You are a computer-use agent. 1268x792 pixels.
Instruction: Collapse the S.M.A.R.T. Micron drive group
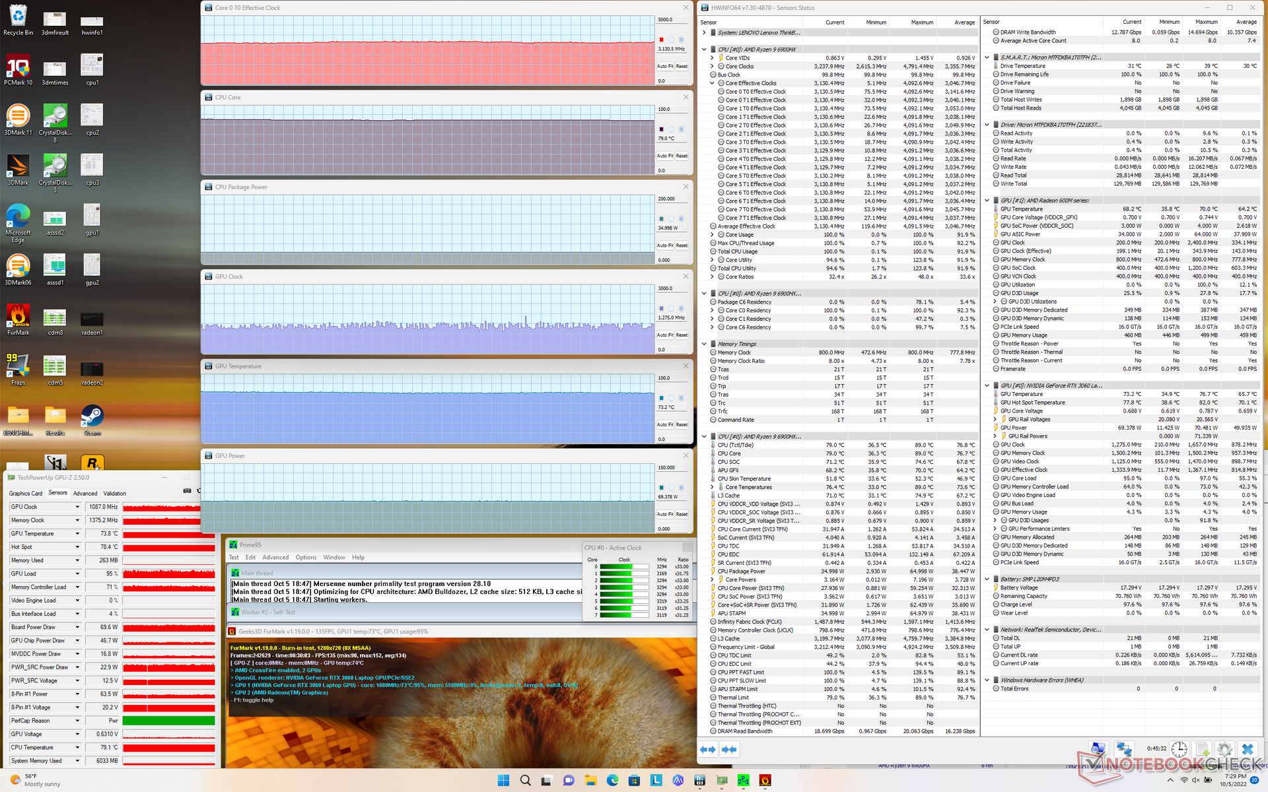(987, 57)
